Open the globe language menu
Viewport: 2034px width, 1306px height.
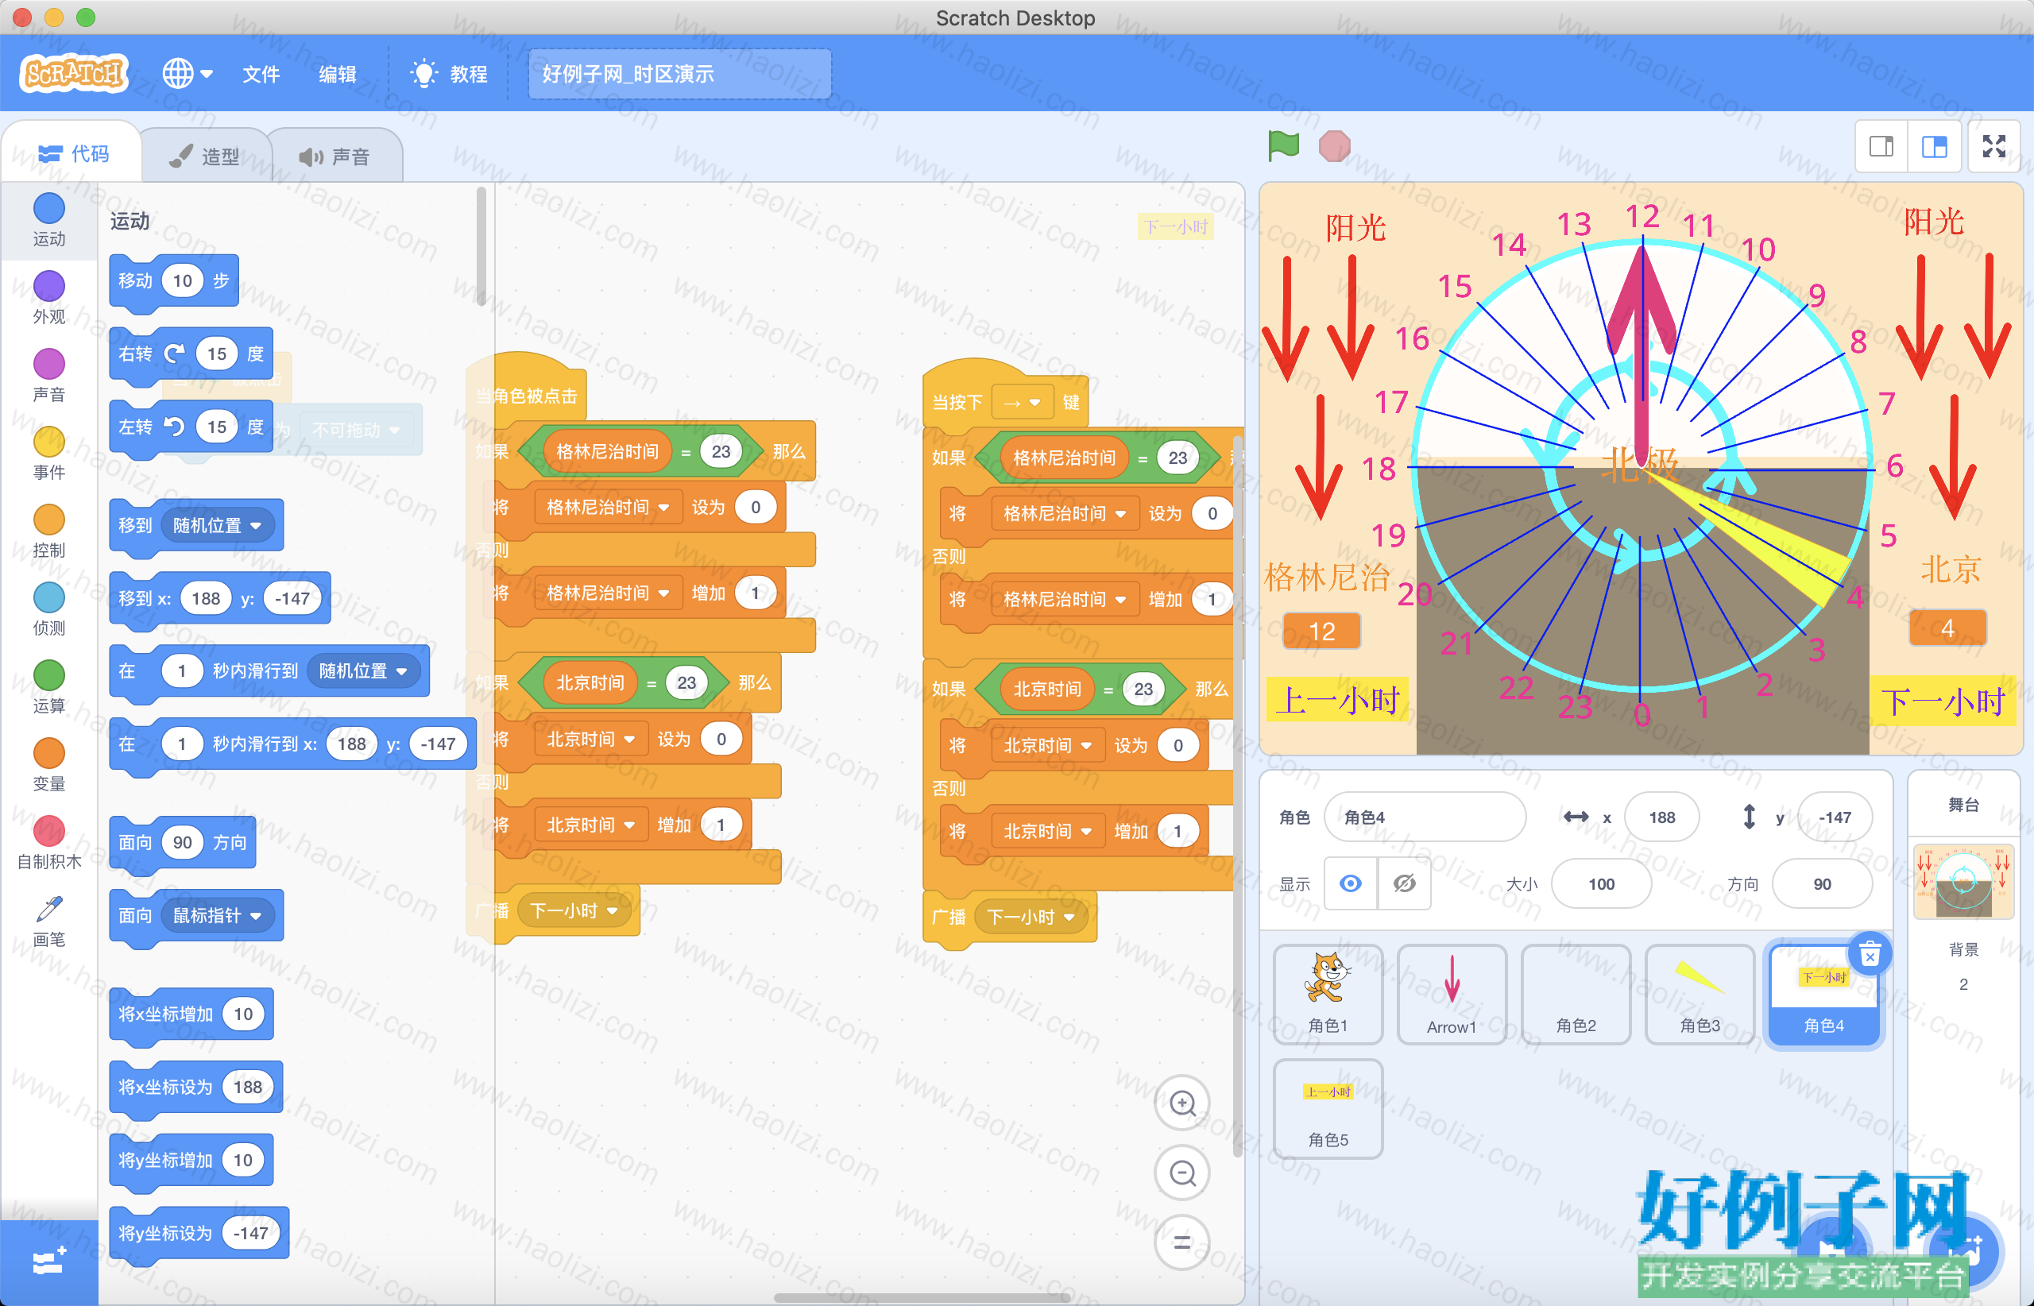(x=188, y=74)
